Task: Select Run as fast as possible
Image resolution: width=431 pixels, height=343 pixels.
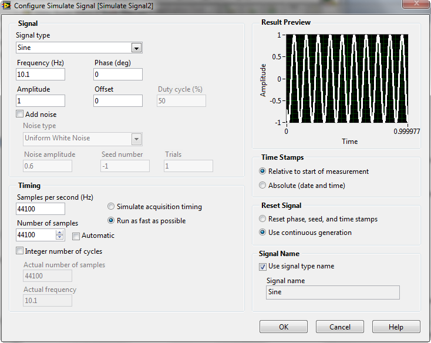Action: coord(111,221)
